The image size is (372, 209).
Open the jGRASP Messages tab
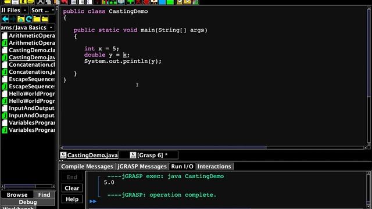click(142, 167)
